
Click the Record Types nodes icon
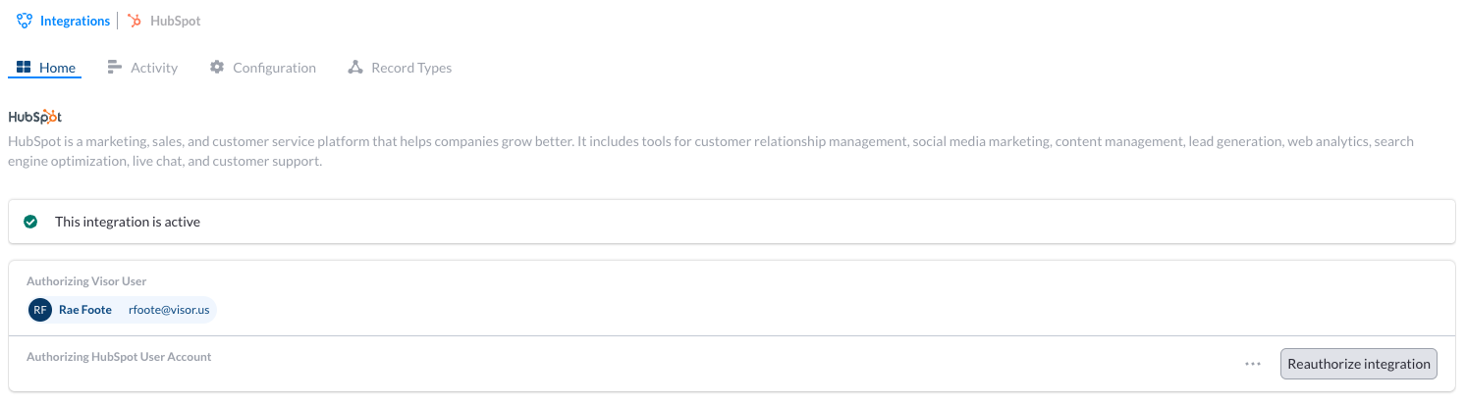tap(355, 68)
